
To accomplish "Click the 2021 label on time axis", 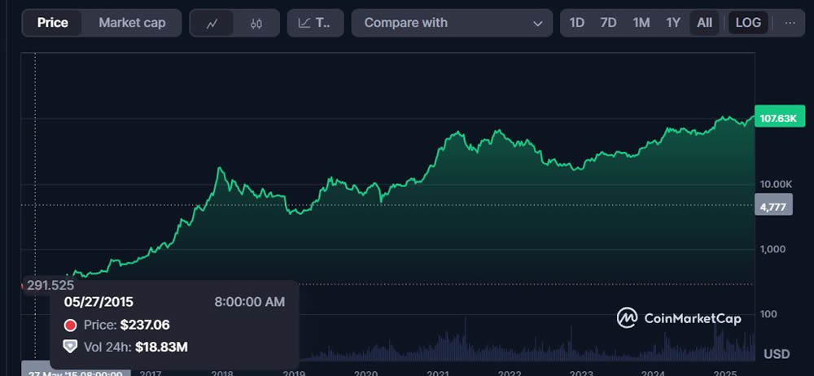I will pyautogui.click(x=438, y=373).
